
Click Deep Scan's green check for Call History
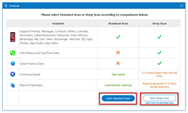pyautogui.click(x=159, y=53)
